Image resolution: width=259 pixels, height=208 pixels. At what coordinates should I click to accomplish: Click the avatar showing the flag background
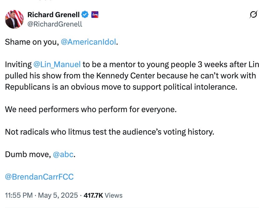(x=14, y=19)
